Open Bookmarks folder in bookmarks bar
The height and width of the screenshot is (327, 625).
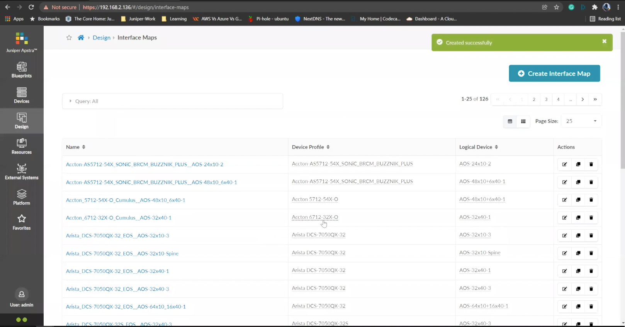click(45, 19)
